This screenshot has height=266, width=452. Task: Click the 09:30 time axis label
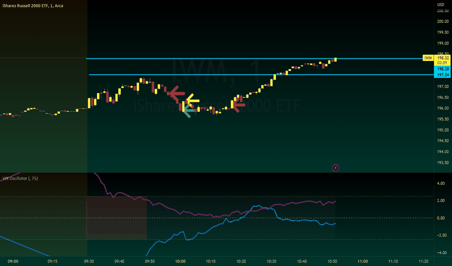coord(89,261)
